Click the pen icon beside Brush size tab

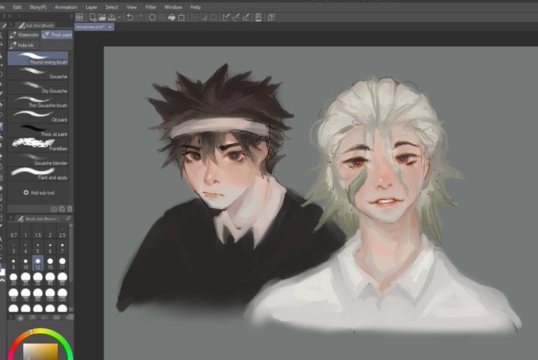coord(68,218)
